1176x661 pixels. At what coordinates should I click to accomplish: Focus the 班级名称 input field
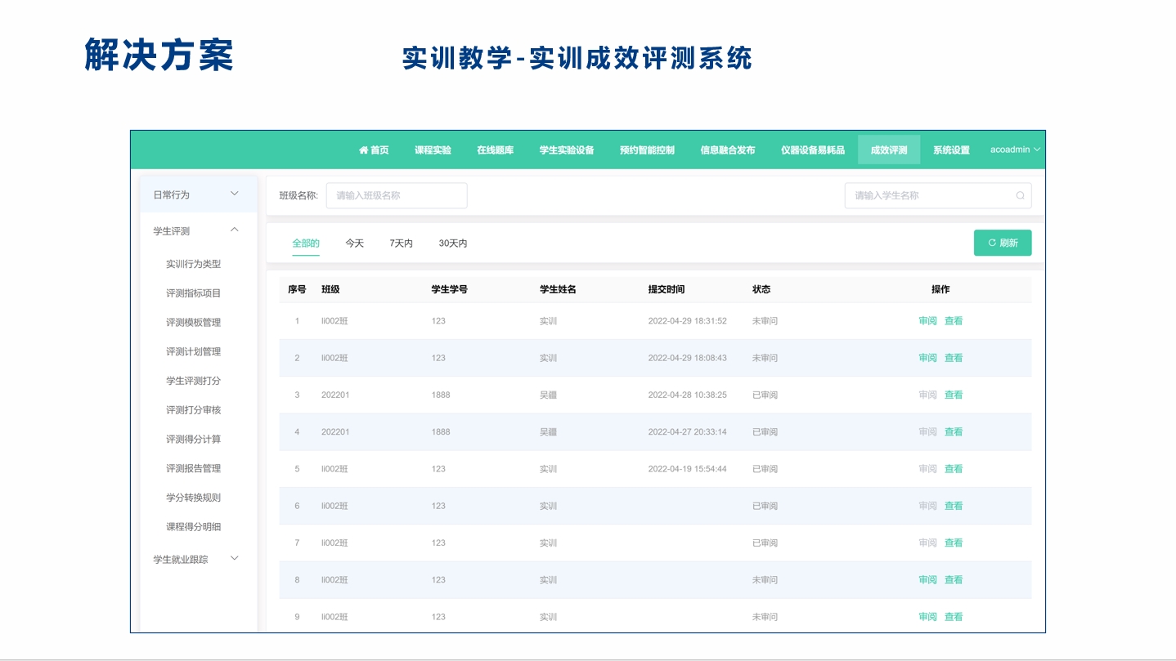[397, 196]
